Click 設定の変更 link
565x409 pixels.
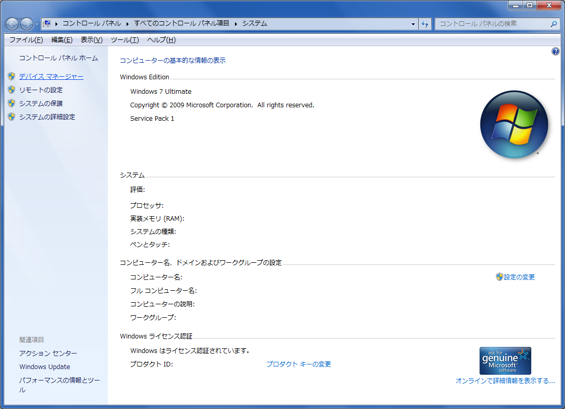click(x=519, y=277)
